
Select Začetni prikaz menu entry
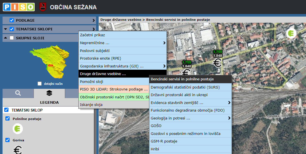pyautogui.click(x=122, y=35)
